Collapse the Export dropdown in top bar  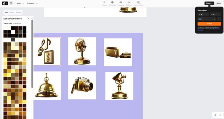point(209,3)
